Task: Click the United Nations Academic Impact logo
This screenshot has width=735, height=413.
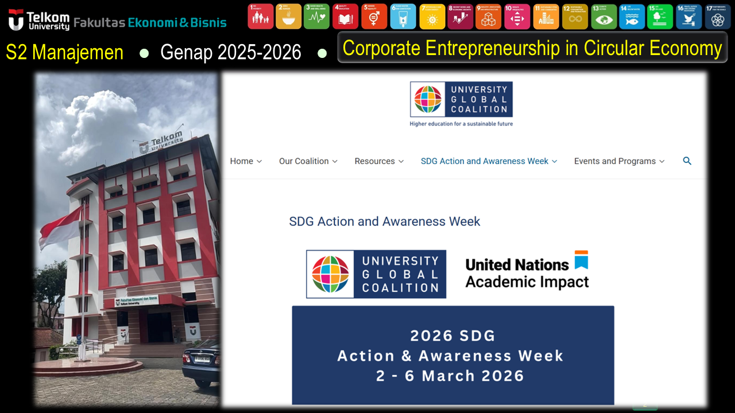Action: pyautogui.click(x=527, y=271)
